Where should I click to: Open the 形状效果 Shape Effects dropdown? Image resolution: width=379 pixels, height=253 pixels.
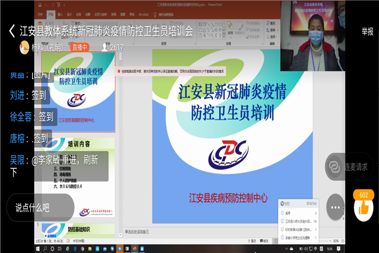tap(253, 37)
